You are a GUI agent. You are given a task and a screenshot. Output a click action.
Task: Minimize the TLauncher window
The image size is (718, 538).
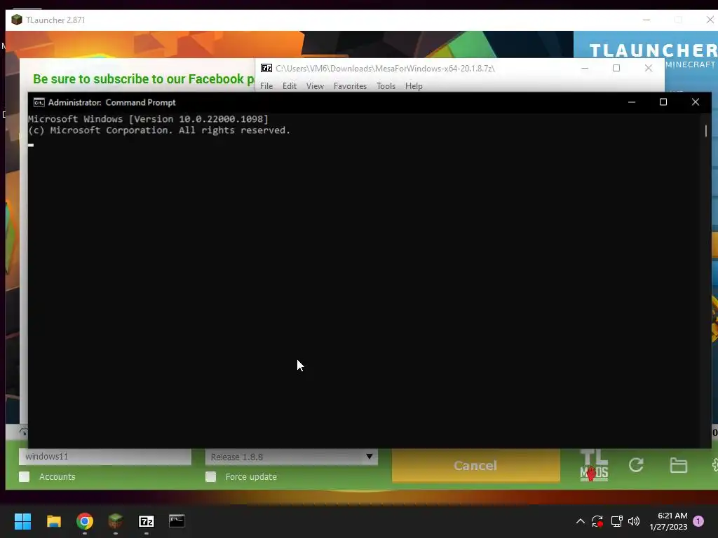tap(646, 20)
